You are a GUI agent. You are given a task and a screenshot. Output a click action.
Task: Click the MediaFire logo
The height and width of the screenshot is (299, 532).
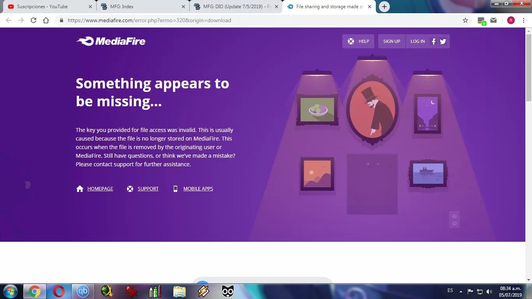tap(111, 41)
